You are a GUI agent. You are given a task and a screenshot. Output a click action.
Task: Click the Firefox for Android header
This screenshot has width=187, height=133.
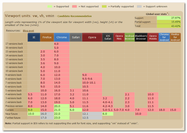click(175, 37)
